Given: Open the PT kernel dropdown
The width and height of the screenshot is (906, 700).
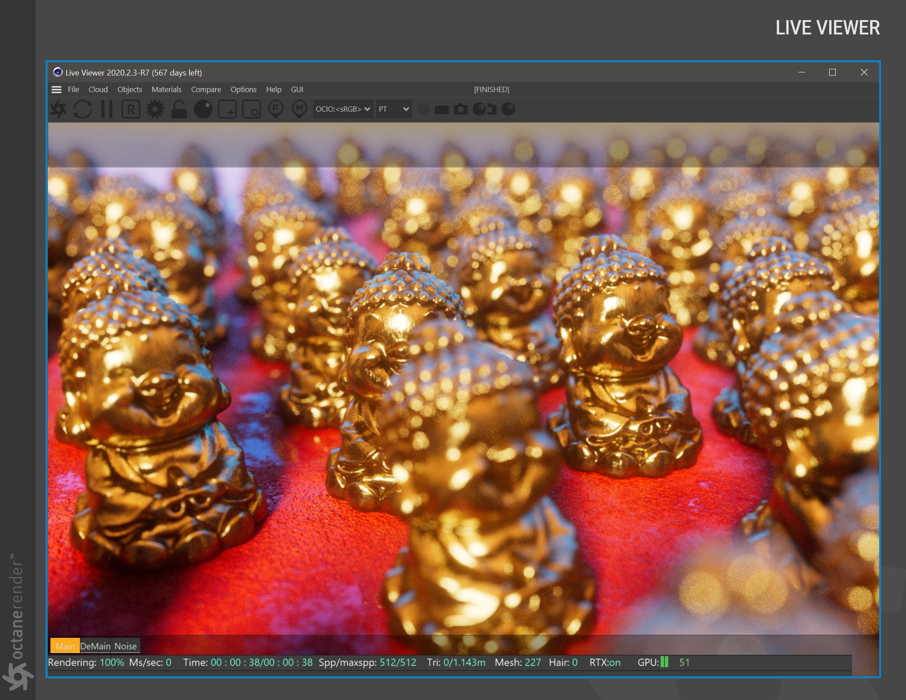Looking at the screenshot, I should click(394, 109).
